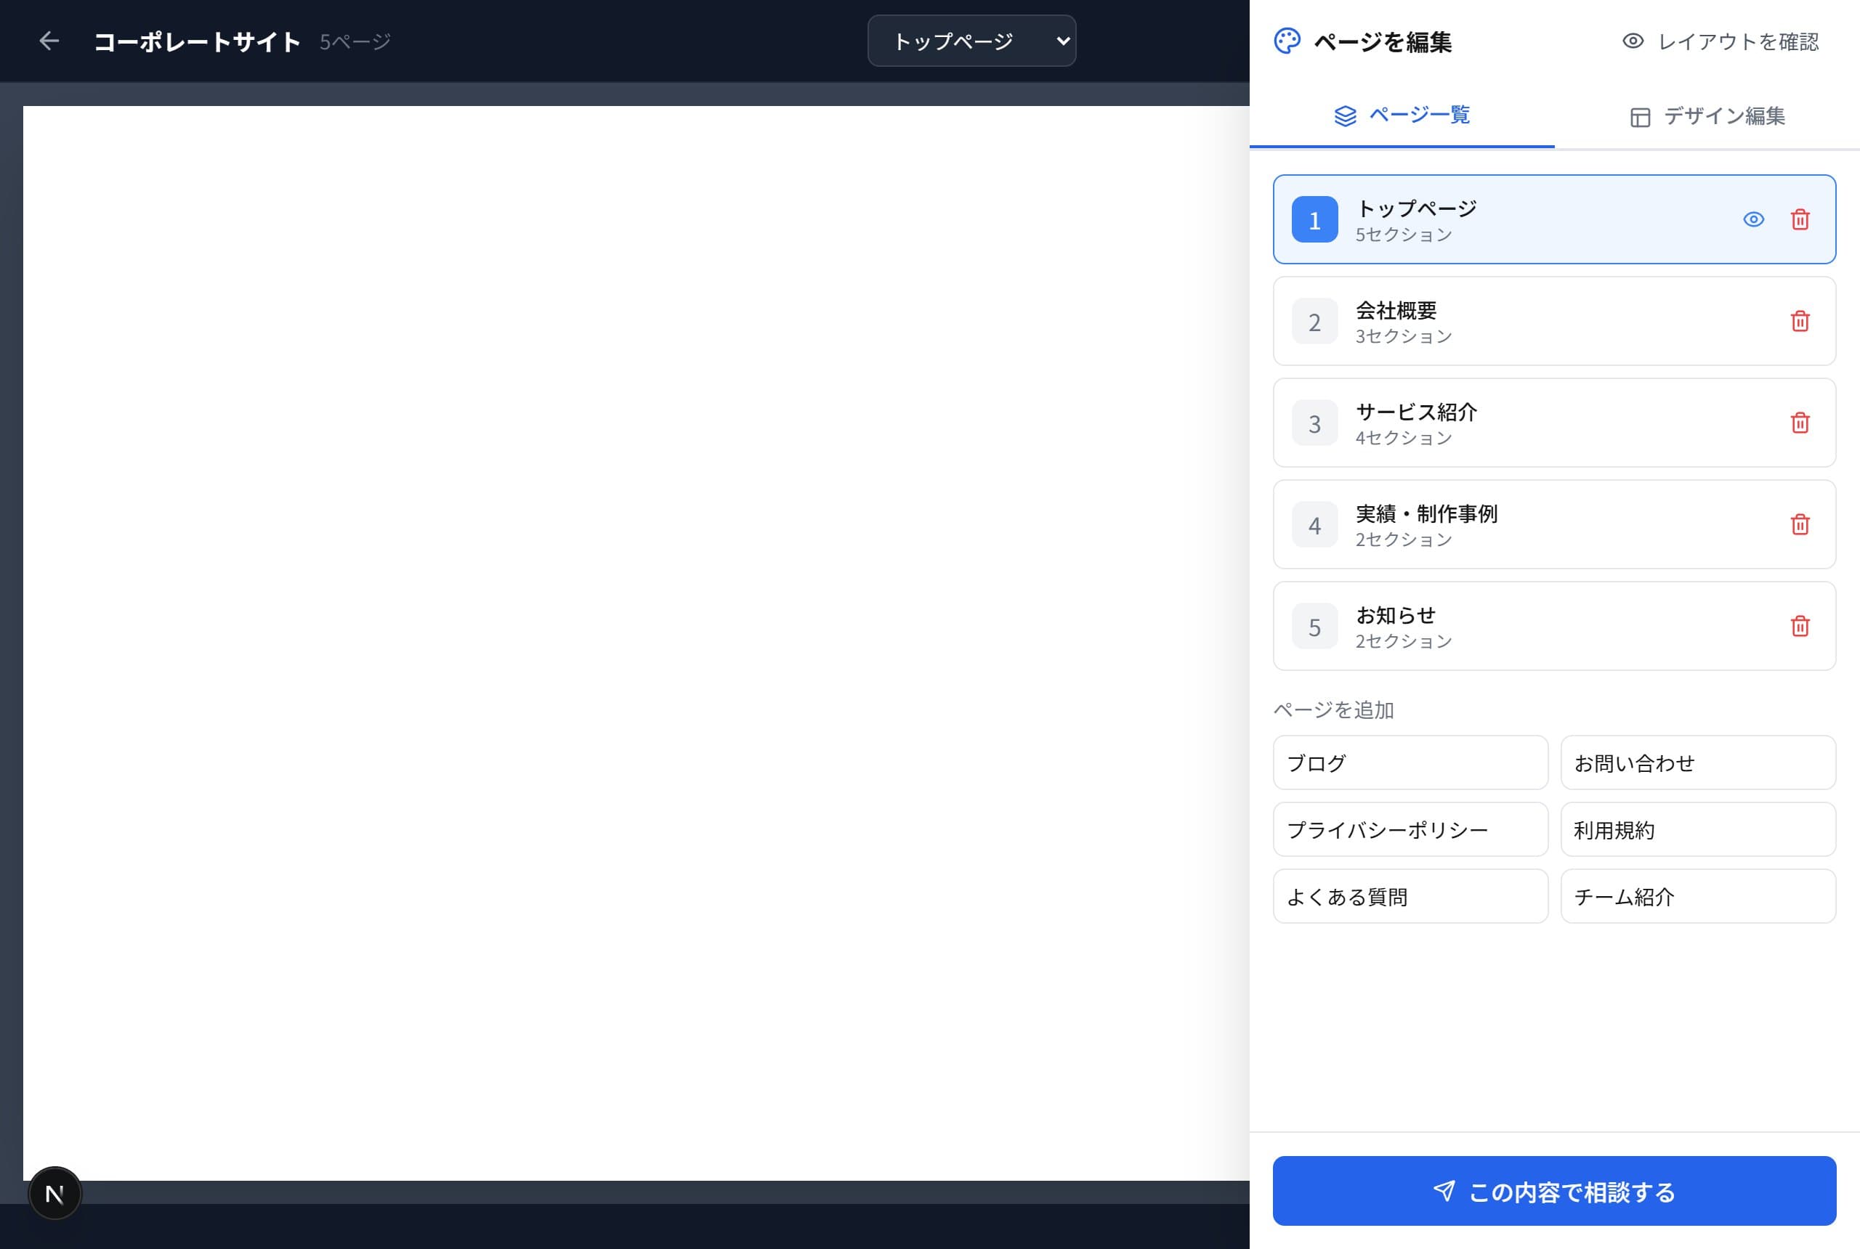Click the 4セクション label under サービス紹介
The height and width of the screenshot is (1249, 1860).
[x=1404, y=438]
